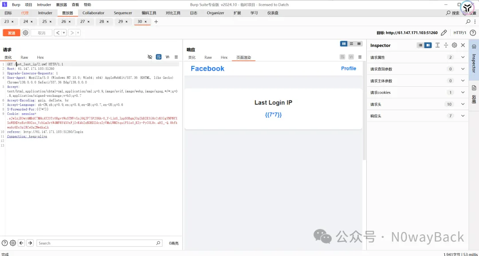Switch to side-by-side layout icon
This screenshot has height=256, width=479.
click(x=344, y=44)
